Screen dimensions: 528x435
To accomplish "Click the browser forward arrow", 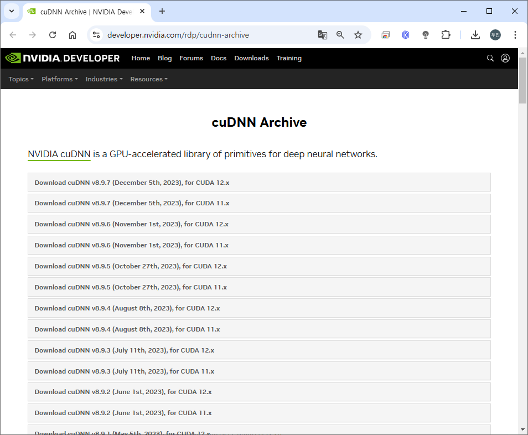I will (x=32, y=35).
